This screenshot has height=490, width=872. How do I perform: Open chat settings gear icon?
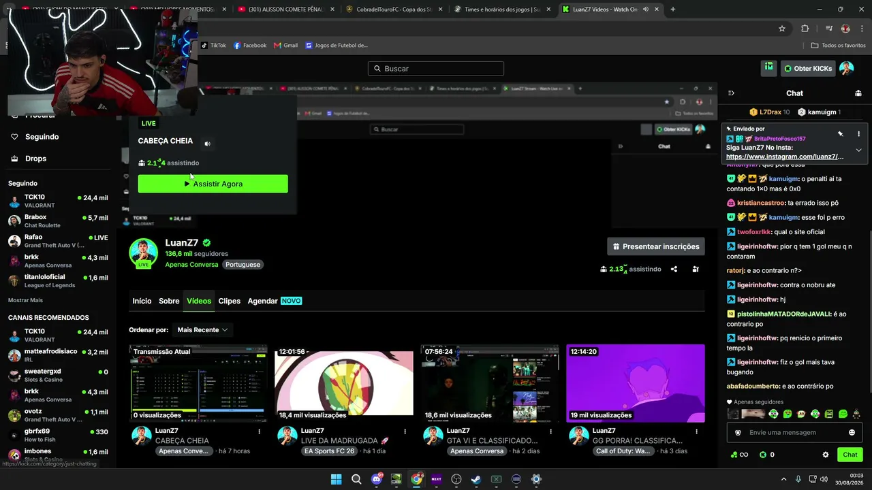[826, 455]
